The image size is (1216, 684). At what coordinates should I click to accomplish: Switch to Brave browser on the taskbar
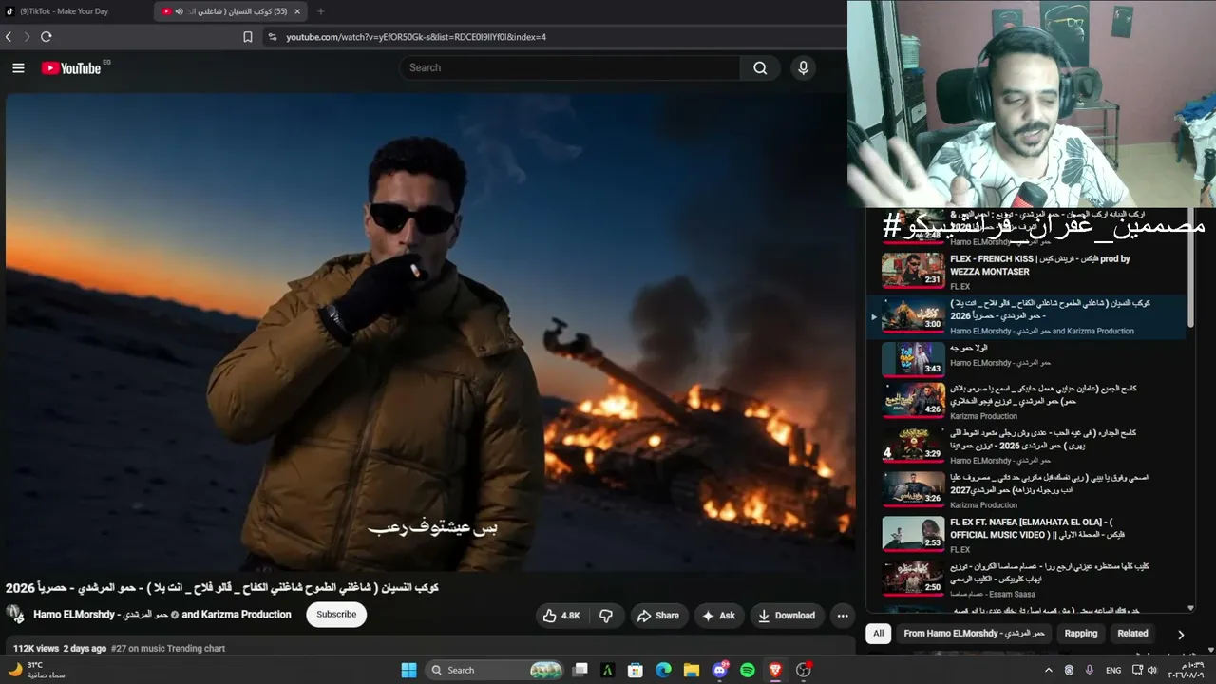[775, 670]
